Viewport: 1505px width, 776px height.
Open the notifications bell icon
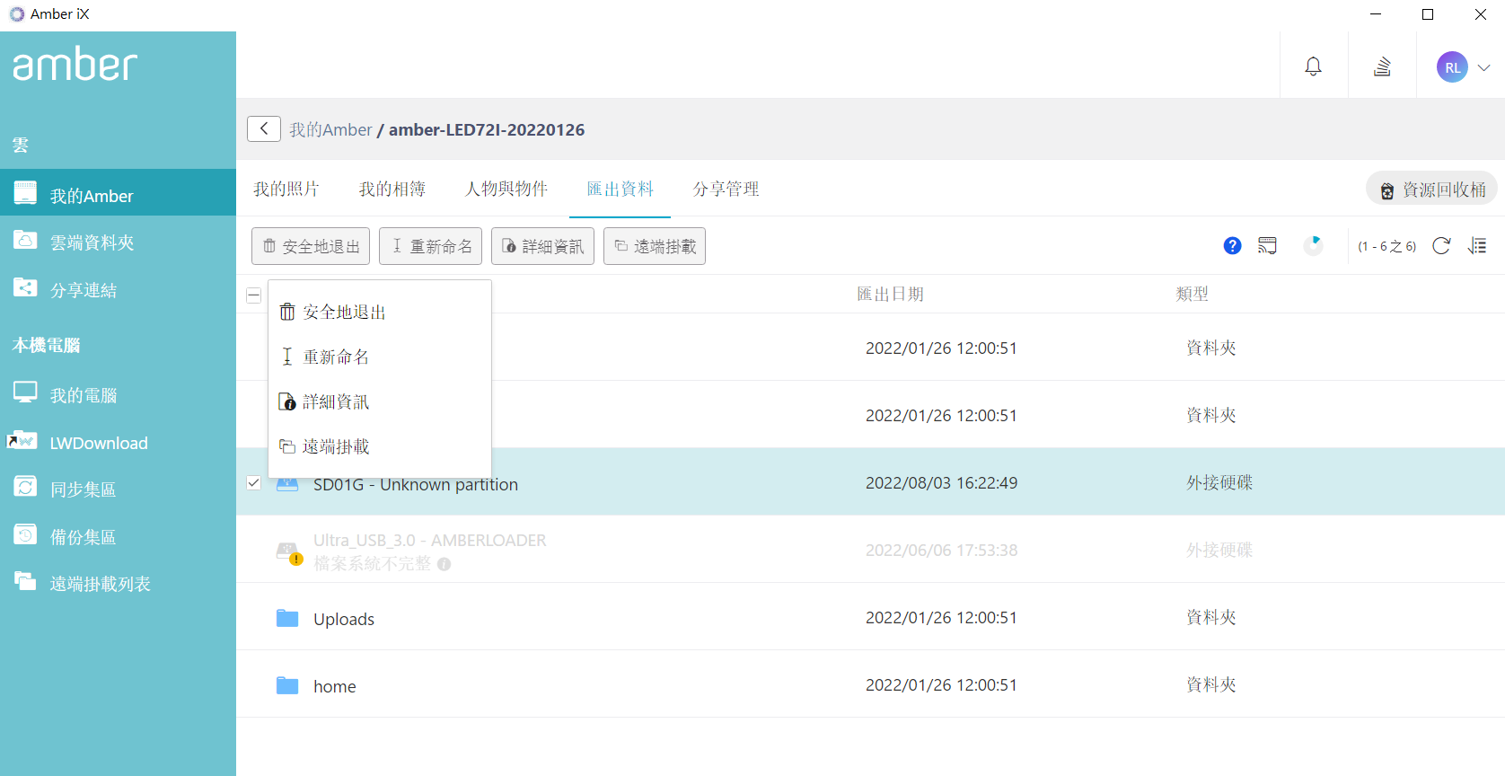[1313, 66]
